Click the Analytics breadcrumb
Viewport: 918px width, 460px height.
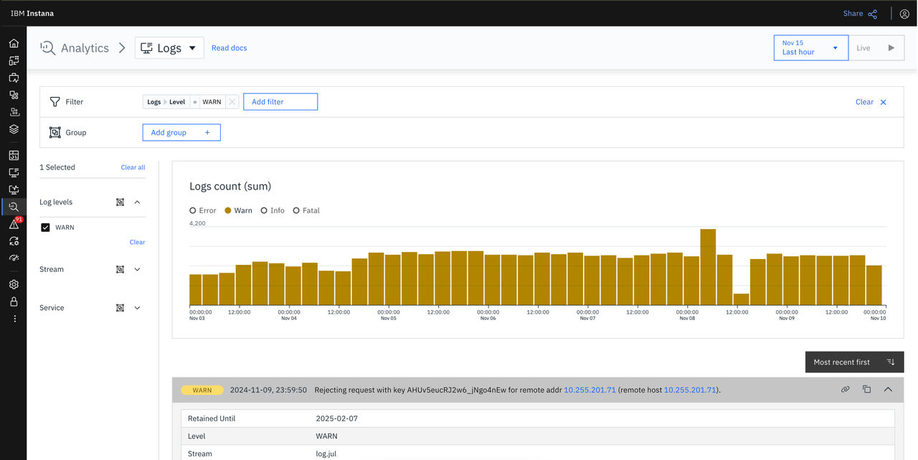[85, 48]
